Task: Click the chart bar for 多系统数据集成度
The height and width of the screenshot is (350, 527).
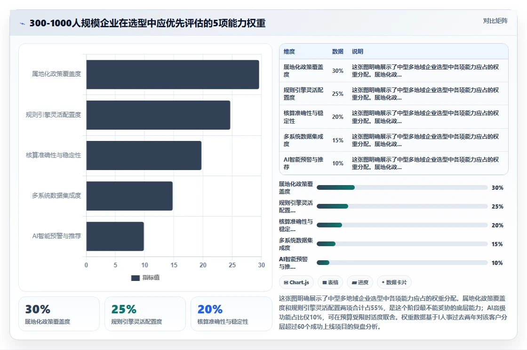Action: click(x=129, y=196)
